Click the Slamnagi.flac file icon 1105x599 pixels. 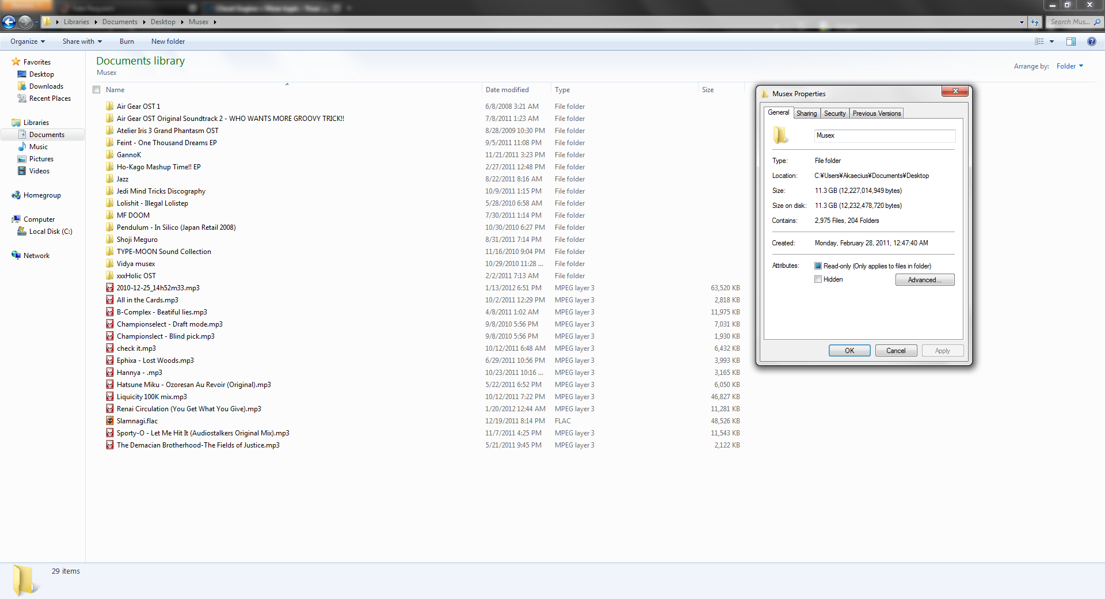point(110,421)
